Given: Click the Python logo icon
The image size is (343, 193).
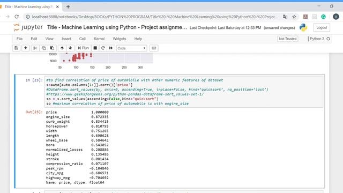Looking at the screenshot, I should pos(303,27).
